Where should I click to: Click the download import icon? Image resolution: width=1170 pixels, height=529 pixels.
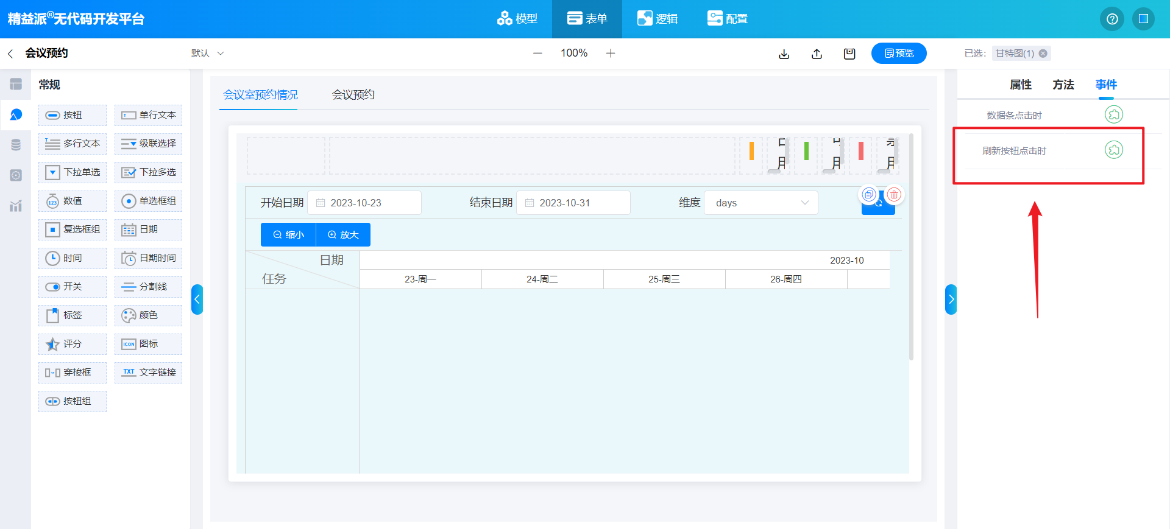784,54
